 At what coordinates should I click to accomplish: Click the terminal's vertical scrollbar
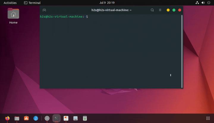182,51
